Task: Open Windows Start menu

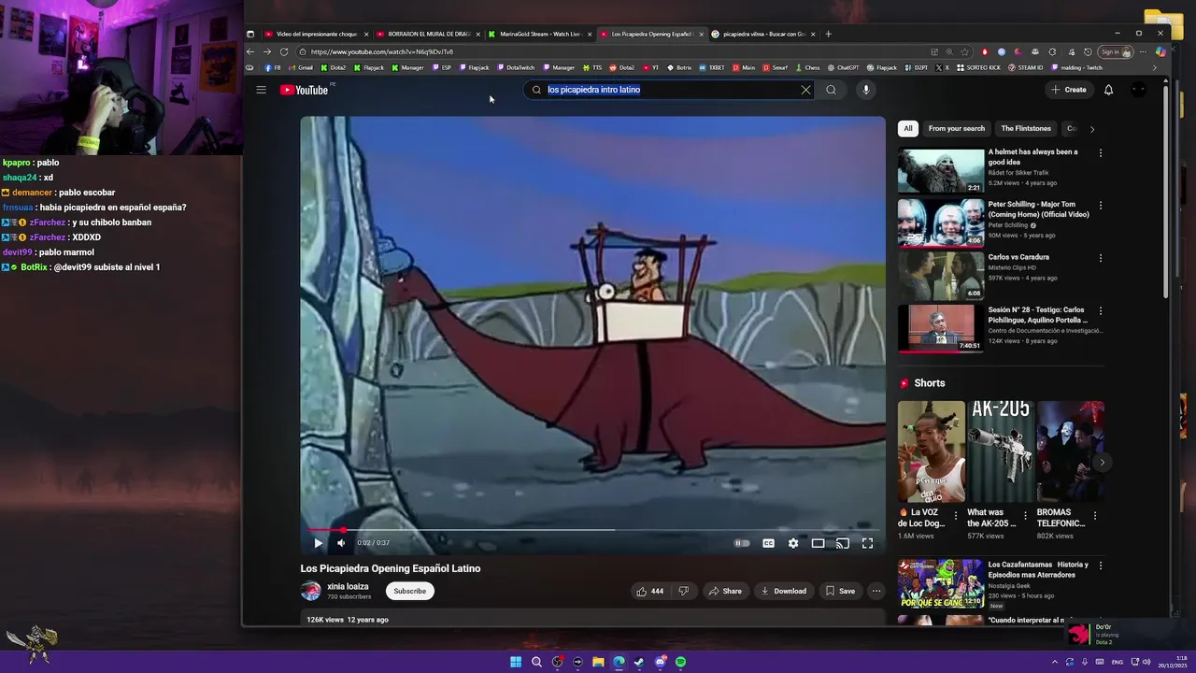Action: coord(516,662)
